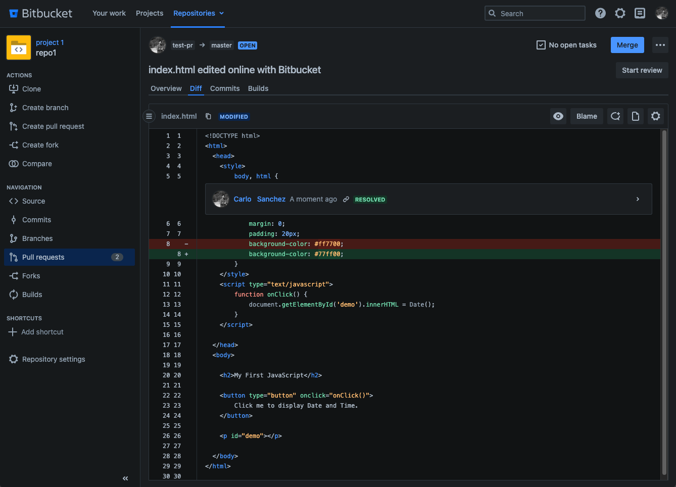The width and height of the screenshot is (676, 487).
Task: Click the Source code brackets icon
Action: [x=14, y=201]
